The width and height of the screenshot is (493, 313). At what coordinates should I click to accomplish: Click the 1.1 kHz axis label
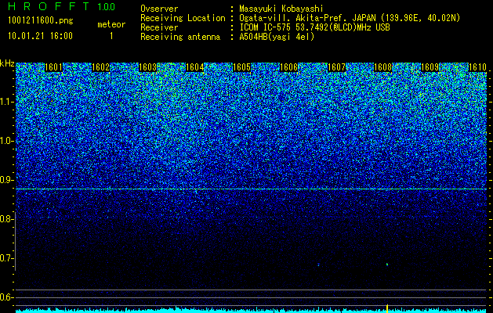tap(7, 102)
